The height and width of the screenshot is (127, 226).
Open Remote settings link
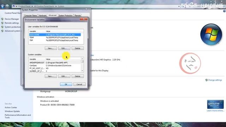pyautogui.click(x=12, y=23)
